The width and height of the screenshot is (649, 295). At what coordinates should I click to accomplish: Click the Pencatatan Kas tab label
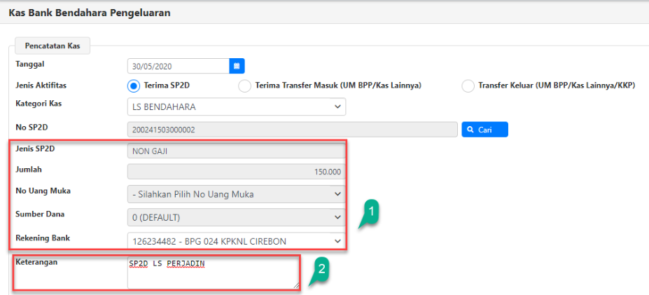[53, 46]
